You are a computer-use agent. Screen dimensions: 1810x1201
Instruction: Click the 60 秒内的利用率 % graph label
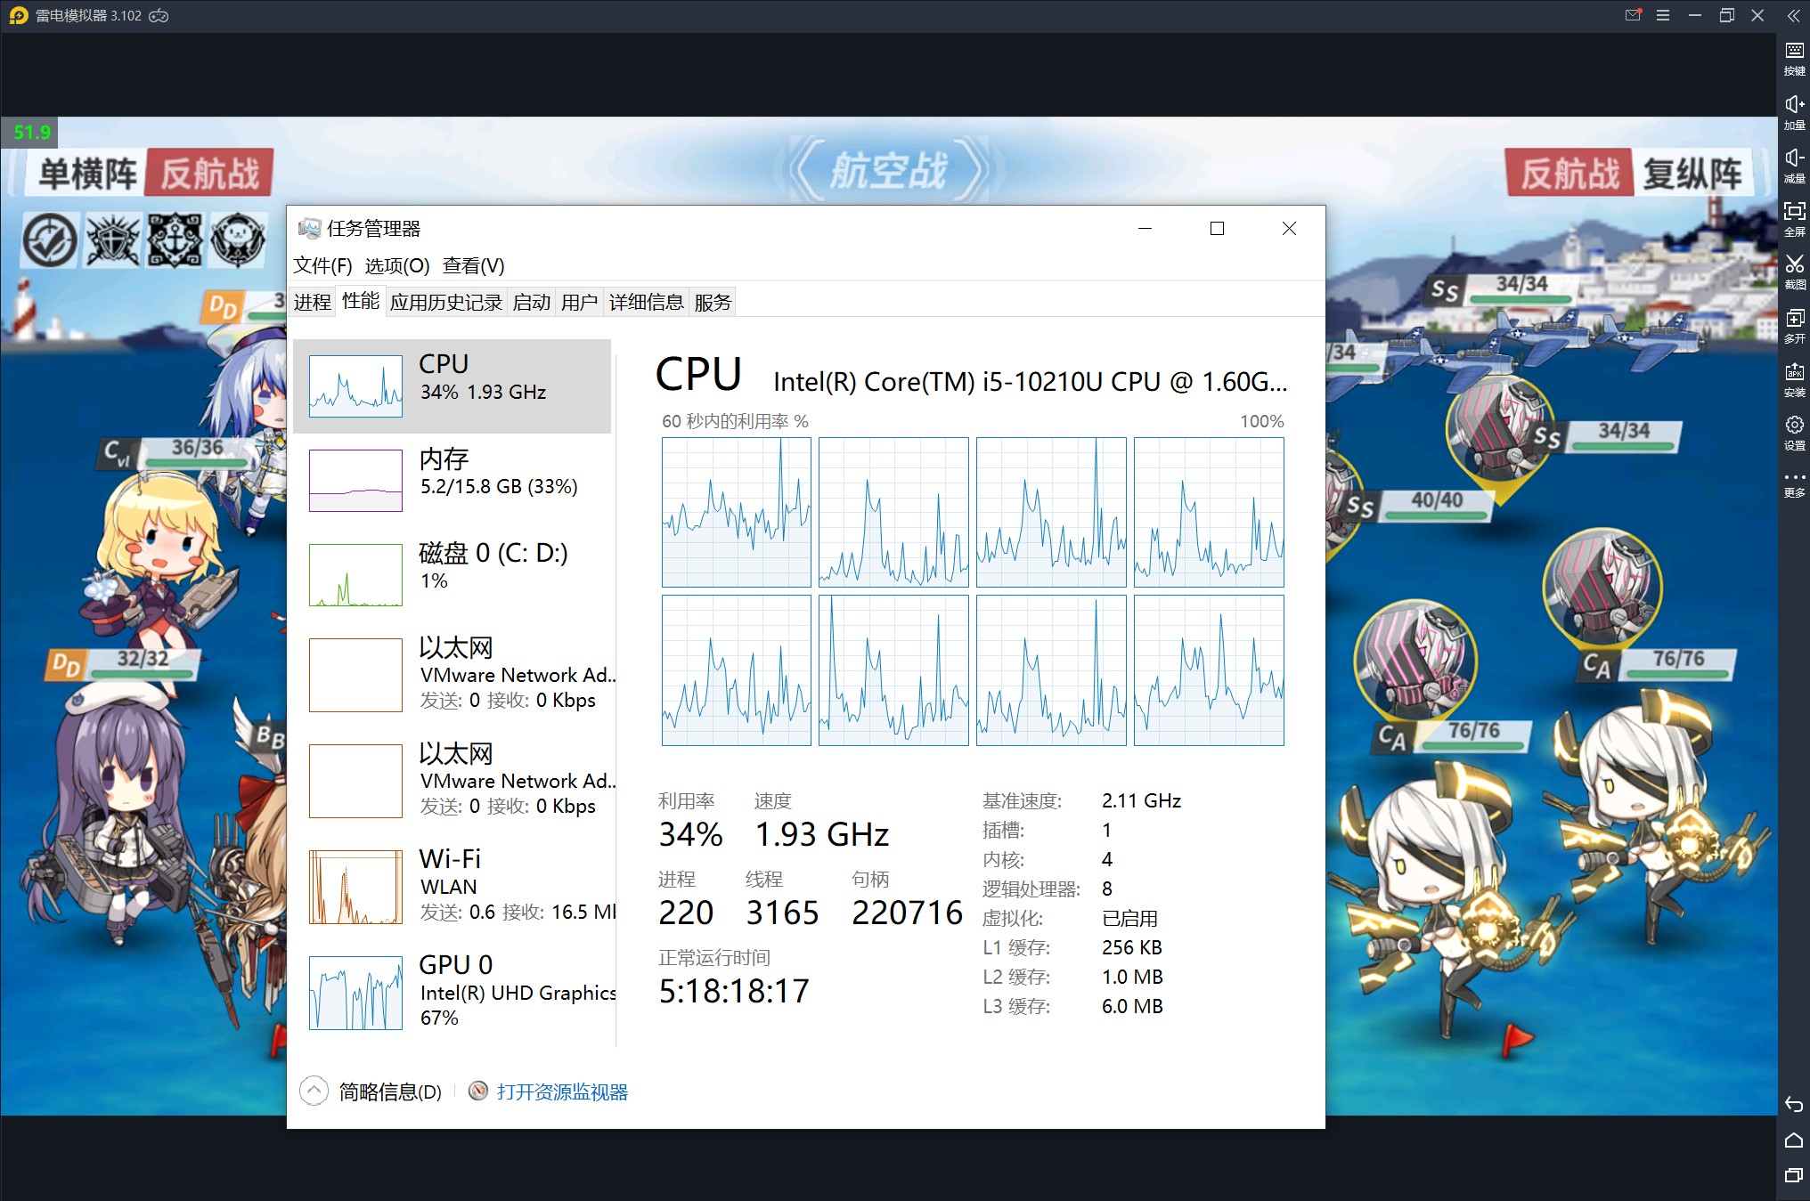pyautogui.click(x=735, y=421)
